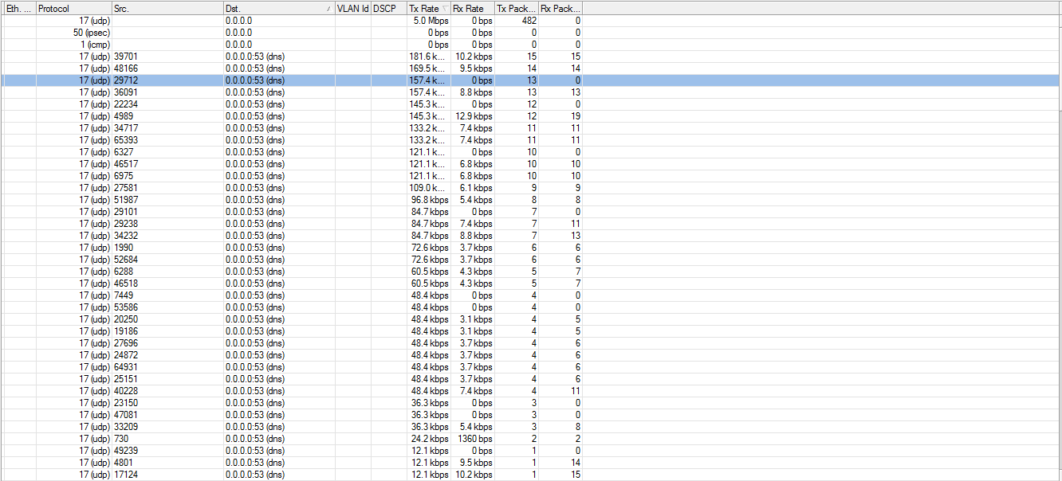1062x481 pixels.
Task: Select the row with source port 49239
Action: tap(531, 451)
